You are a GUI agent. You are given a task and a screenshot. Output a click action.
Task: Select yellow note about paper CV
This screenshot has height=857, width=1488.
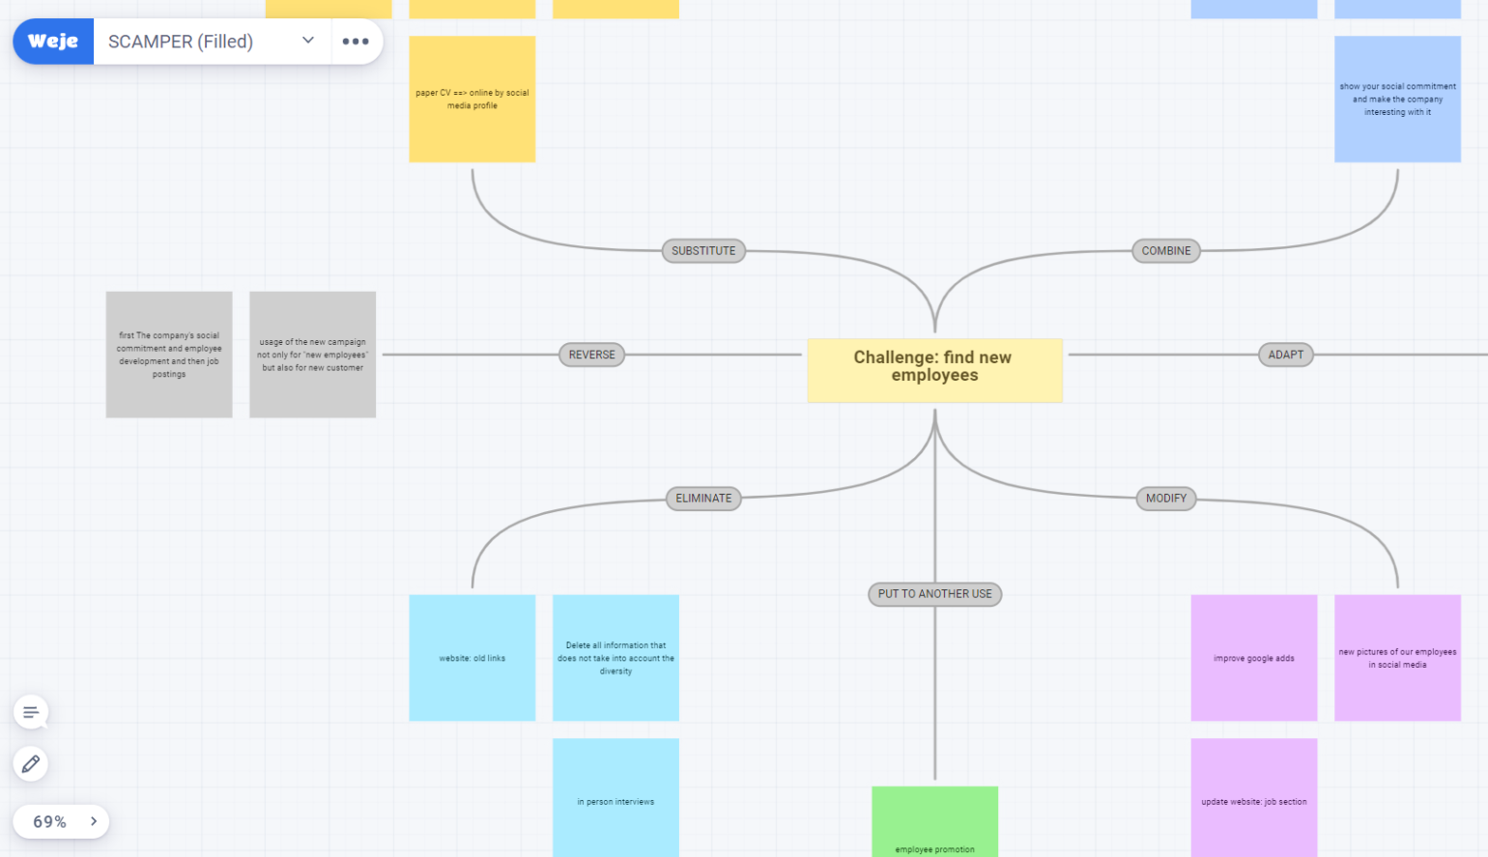(x=472, y=100)
